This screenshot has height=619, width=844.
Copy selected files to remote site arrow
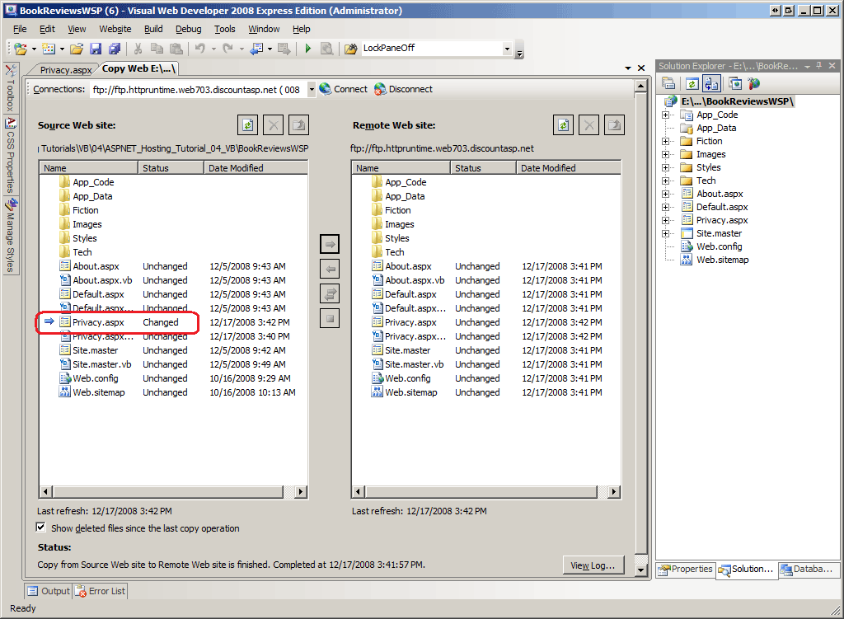click(x=330, y=245)
